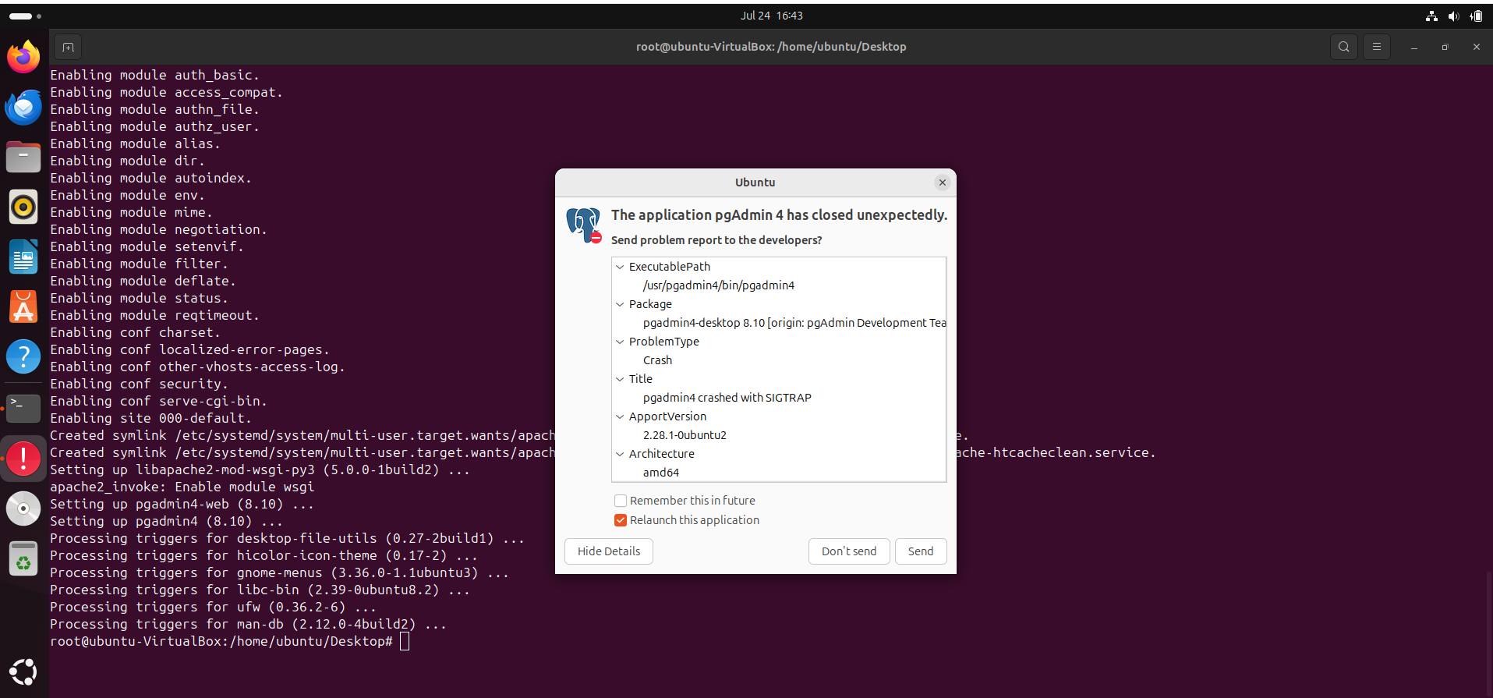1493x698 pixels.
Task: Click the Don't send button
Action: (x=848, y=551)
